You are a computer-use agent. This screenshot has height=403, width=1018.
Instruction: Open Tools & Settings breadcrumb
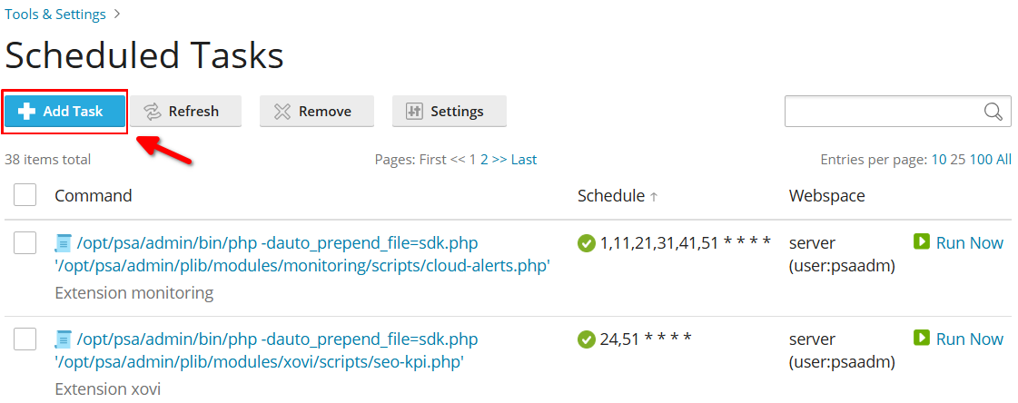55,15
